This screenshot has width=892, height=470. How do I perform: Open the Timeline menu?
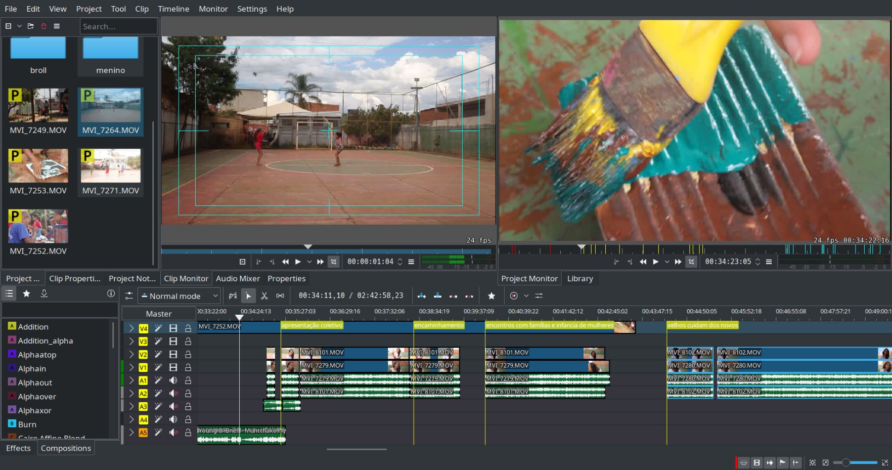pyautogui.click(x=173, y=9)
